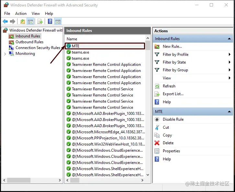
Task: Toggle the show/hide console tree icon
Action: [30, 22]
